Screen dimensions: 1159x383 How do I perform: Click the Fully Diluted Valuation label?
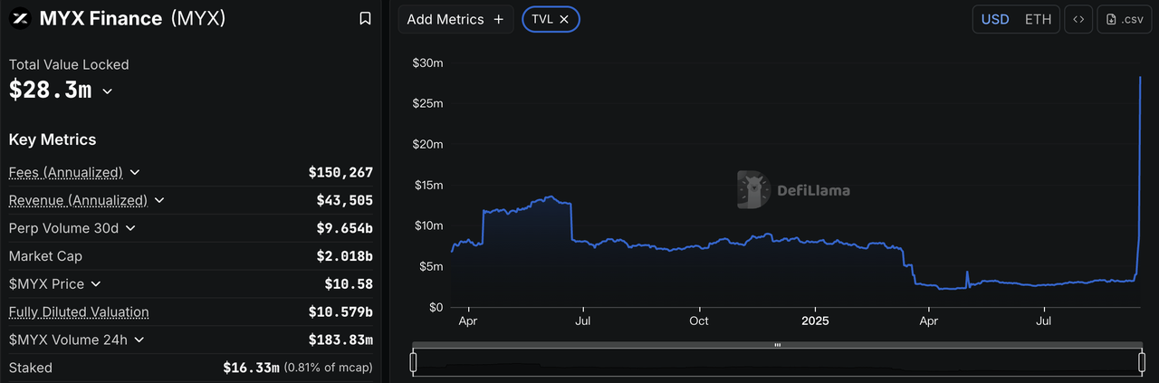(79, 312)
